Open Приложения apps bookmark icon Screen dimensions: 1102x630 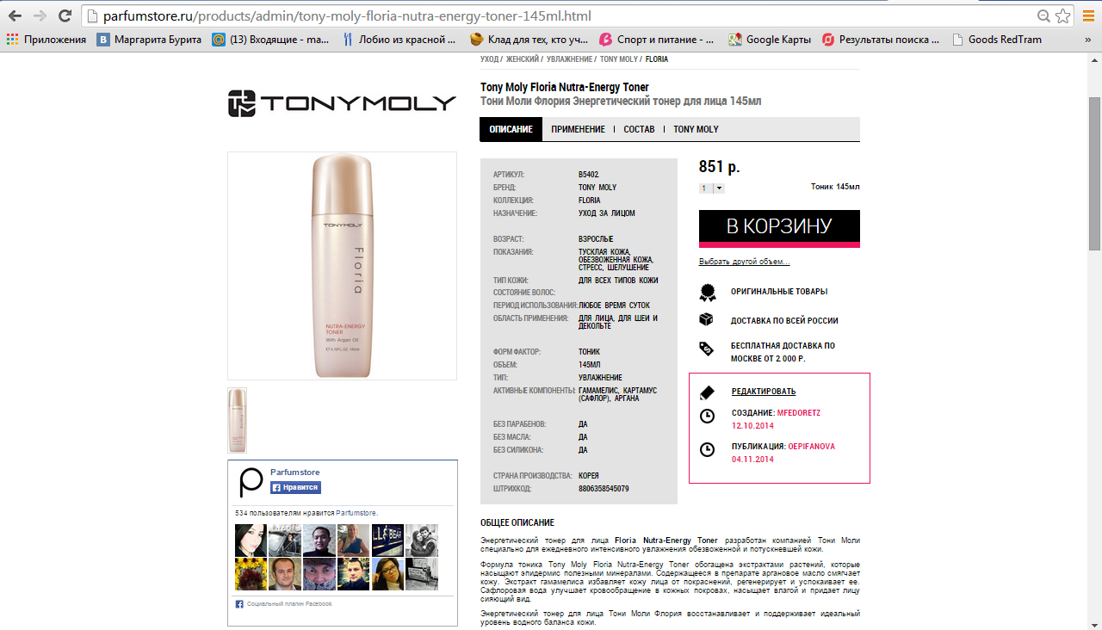(x=12, y=40)
